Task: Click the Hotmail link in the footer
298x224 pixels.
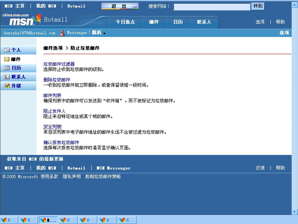Action: [76, 168]
